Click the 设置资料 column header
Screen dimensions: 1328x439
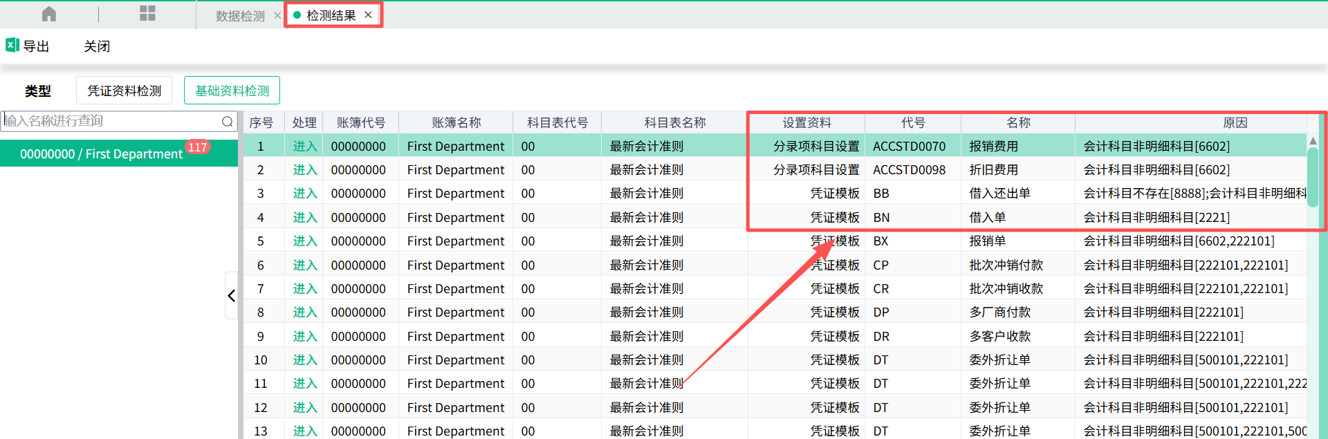click(806, 123)
